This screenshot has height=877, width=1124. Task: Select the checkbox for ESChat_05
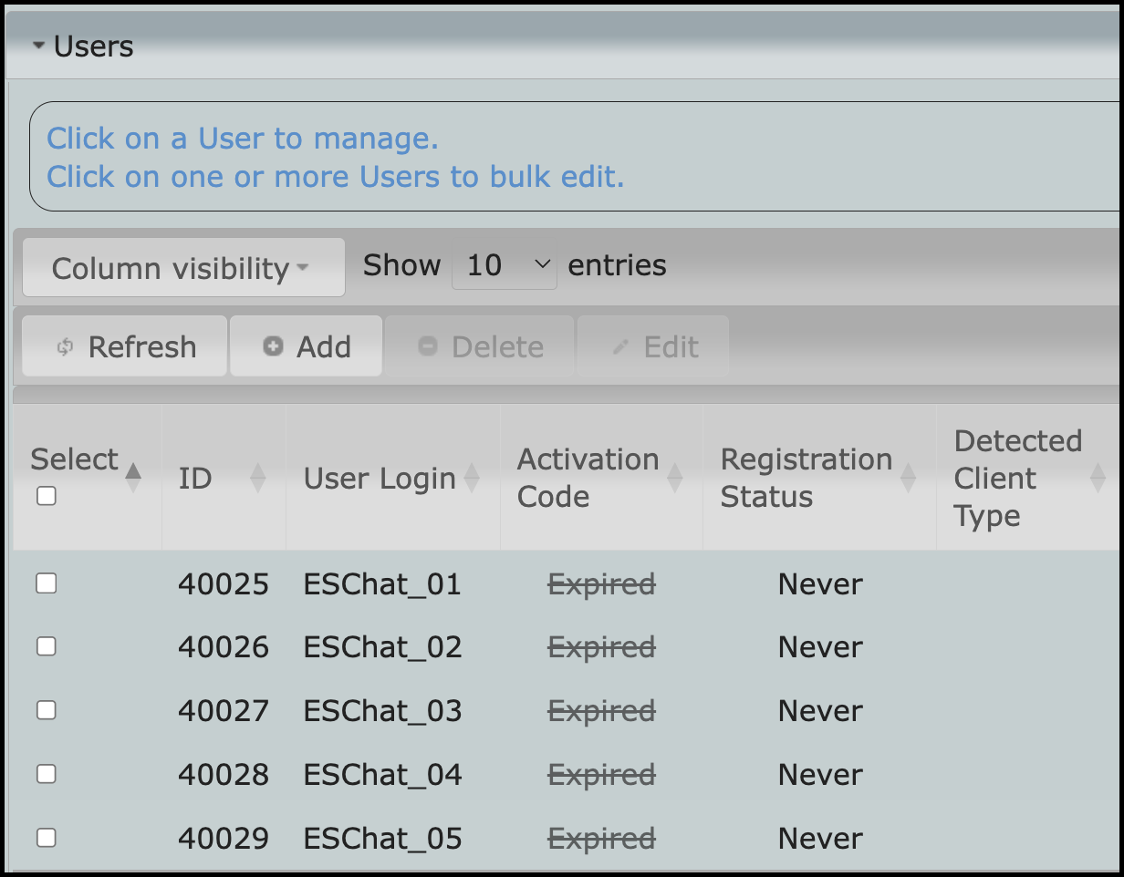46,838
